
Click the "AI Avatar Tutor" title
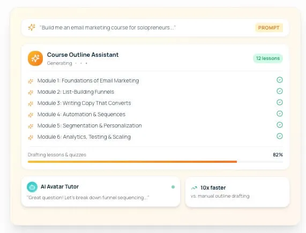59,186
